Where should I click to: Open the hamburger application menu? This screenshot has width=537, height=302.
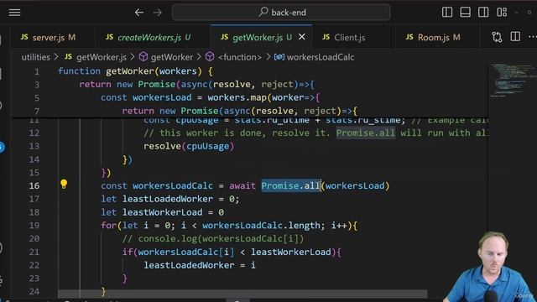pos(14,13)
